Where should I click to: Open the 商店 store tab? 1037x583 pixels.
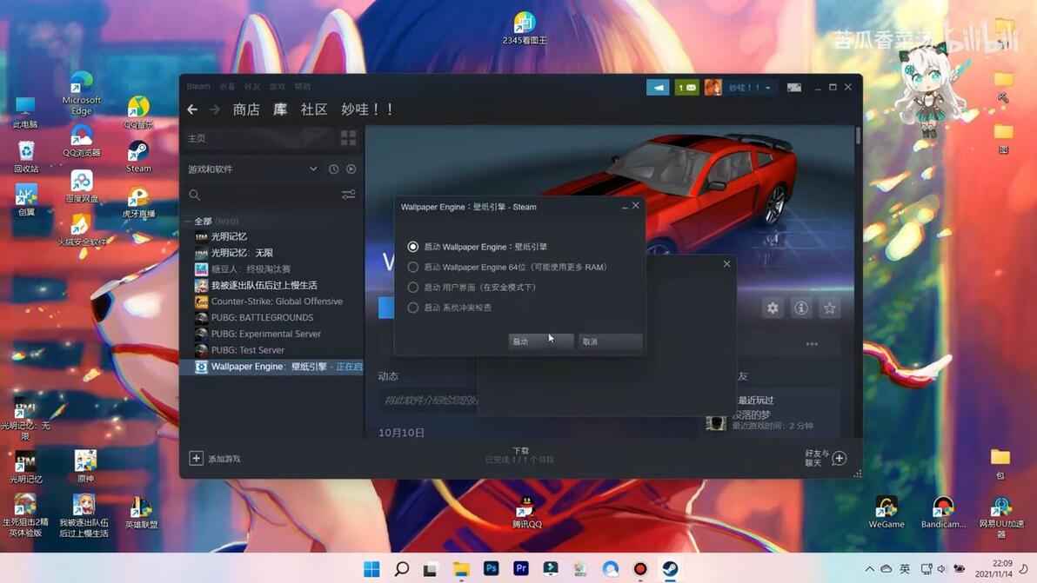click(246, 109)
